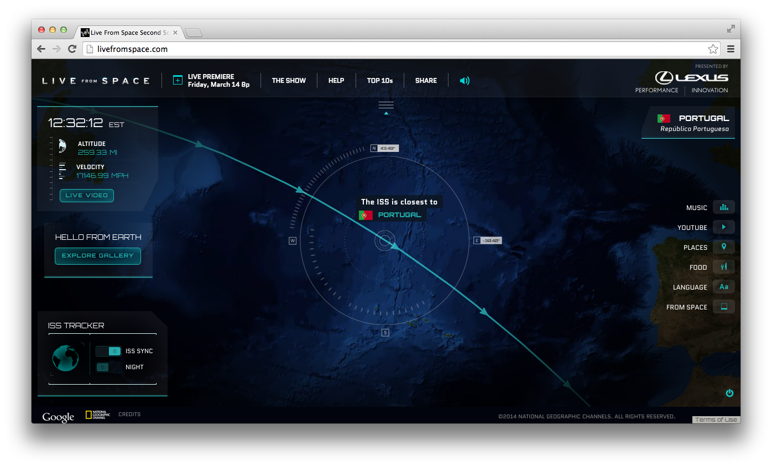Click the Live Premiere Friday, March 14 8p text
This screenshot has width=772, height=467.
(218, 81)
